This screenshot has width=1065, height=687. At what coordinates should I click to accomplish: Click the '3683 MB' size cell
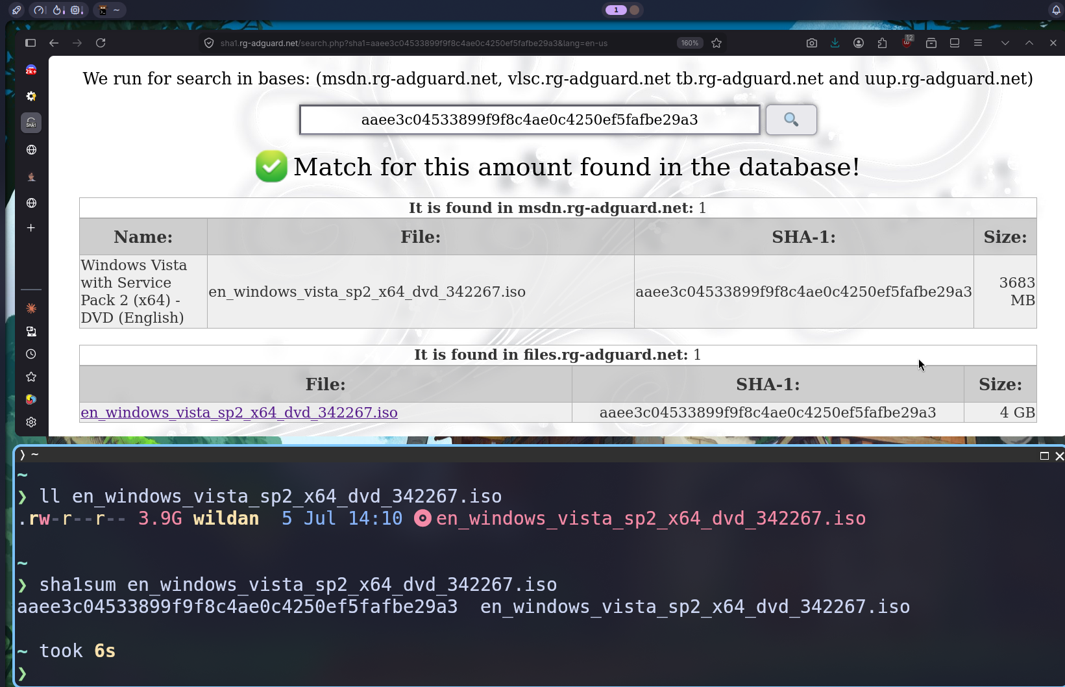click(x=1005, y=292)
